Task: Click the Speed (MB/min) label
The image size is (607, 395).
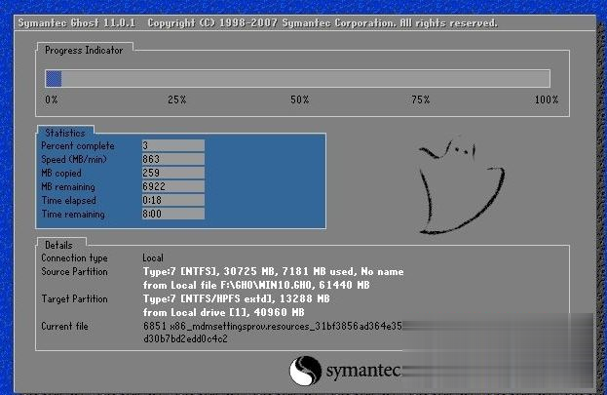Action: click(x=74, y=160)
